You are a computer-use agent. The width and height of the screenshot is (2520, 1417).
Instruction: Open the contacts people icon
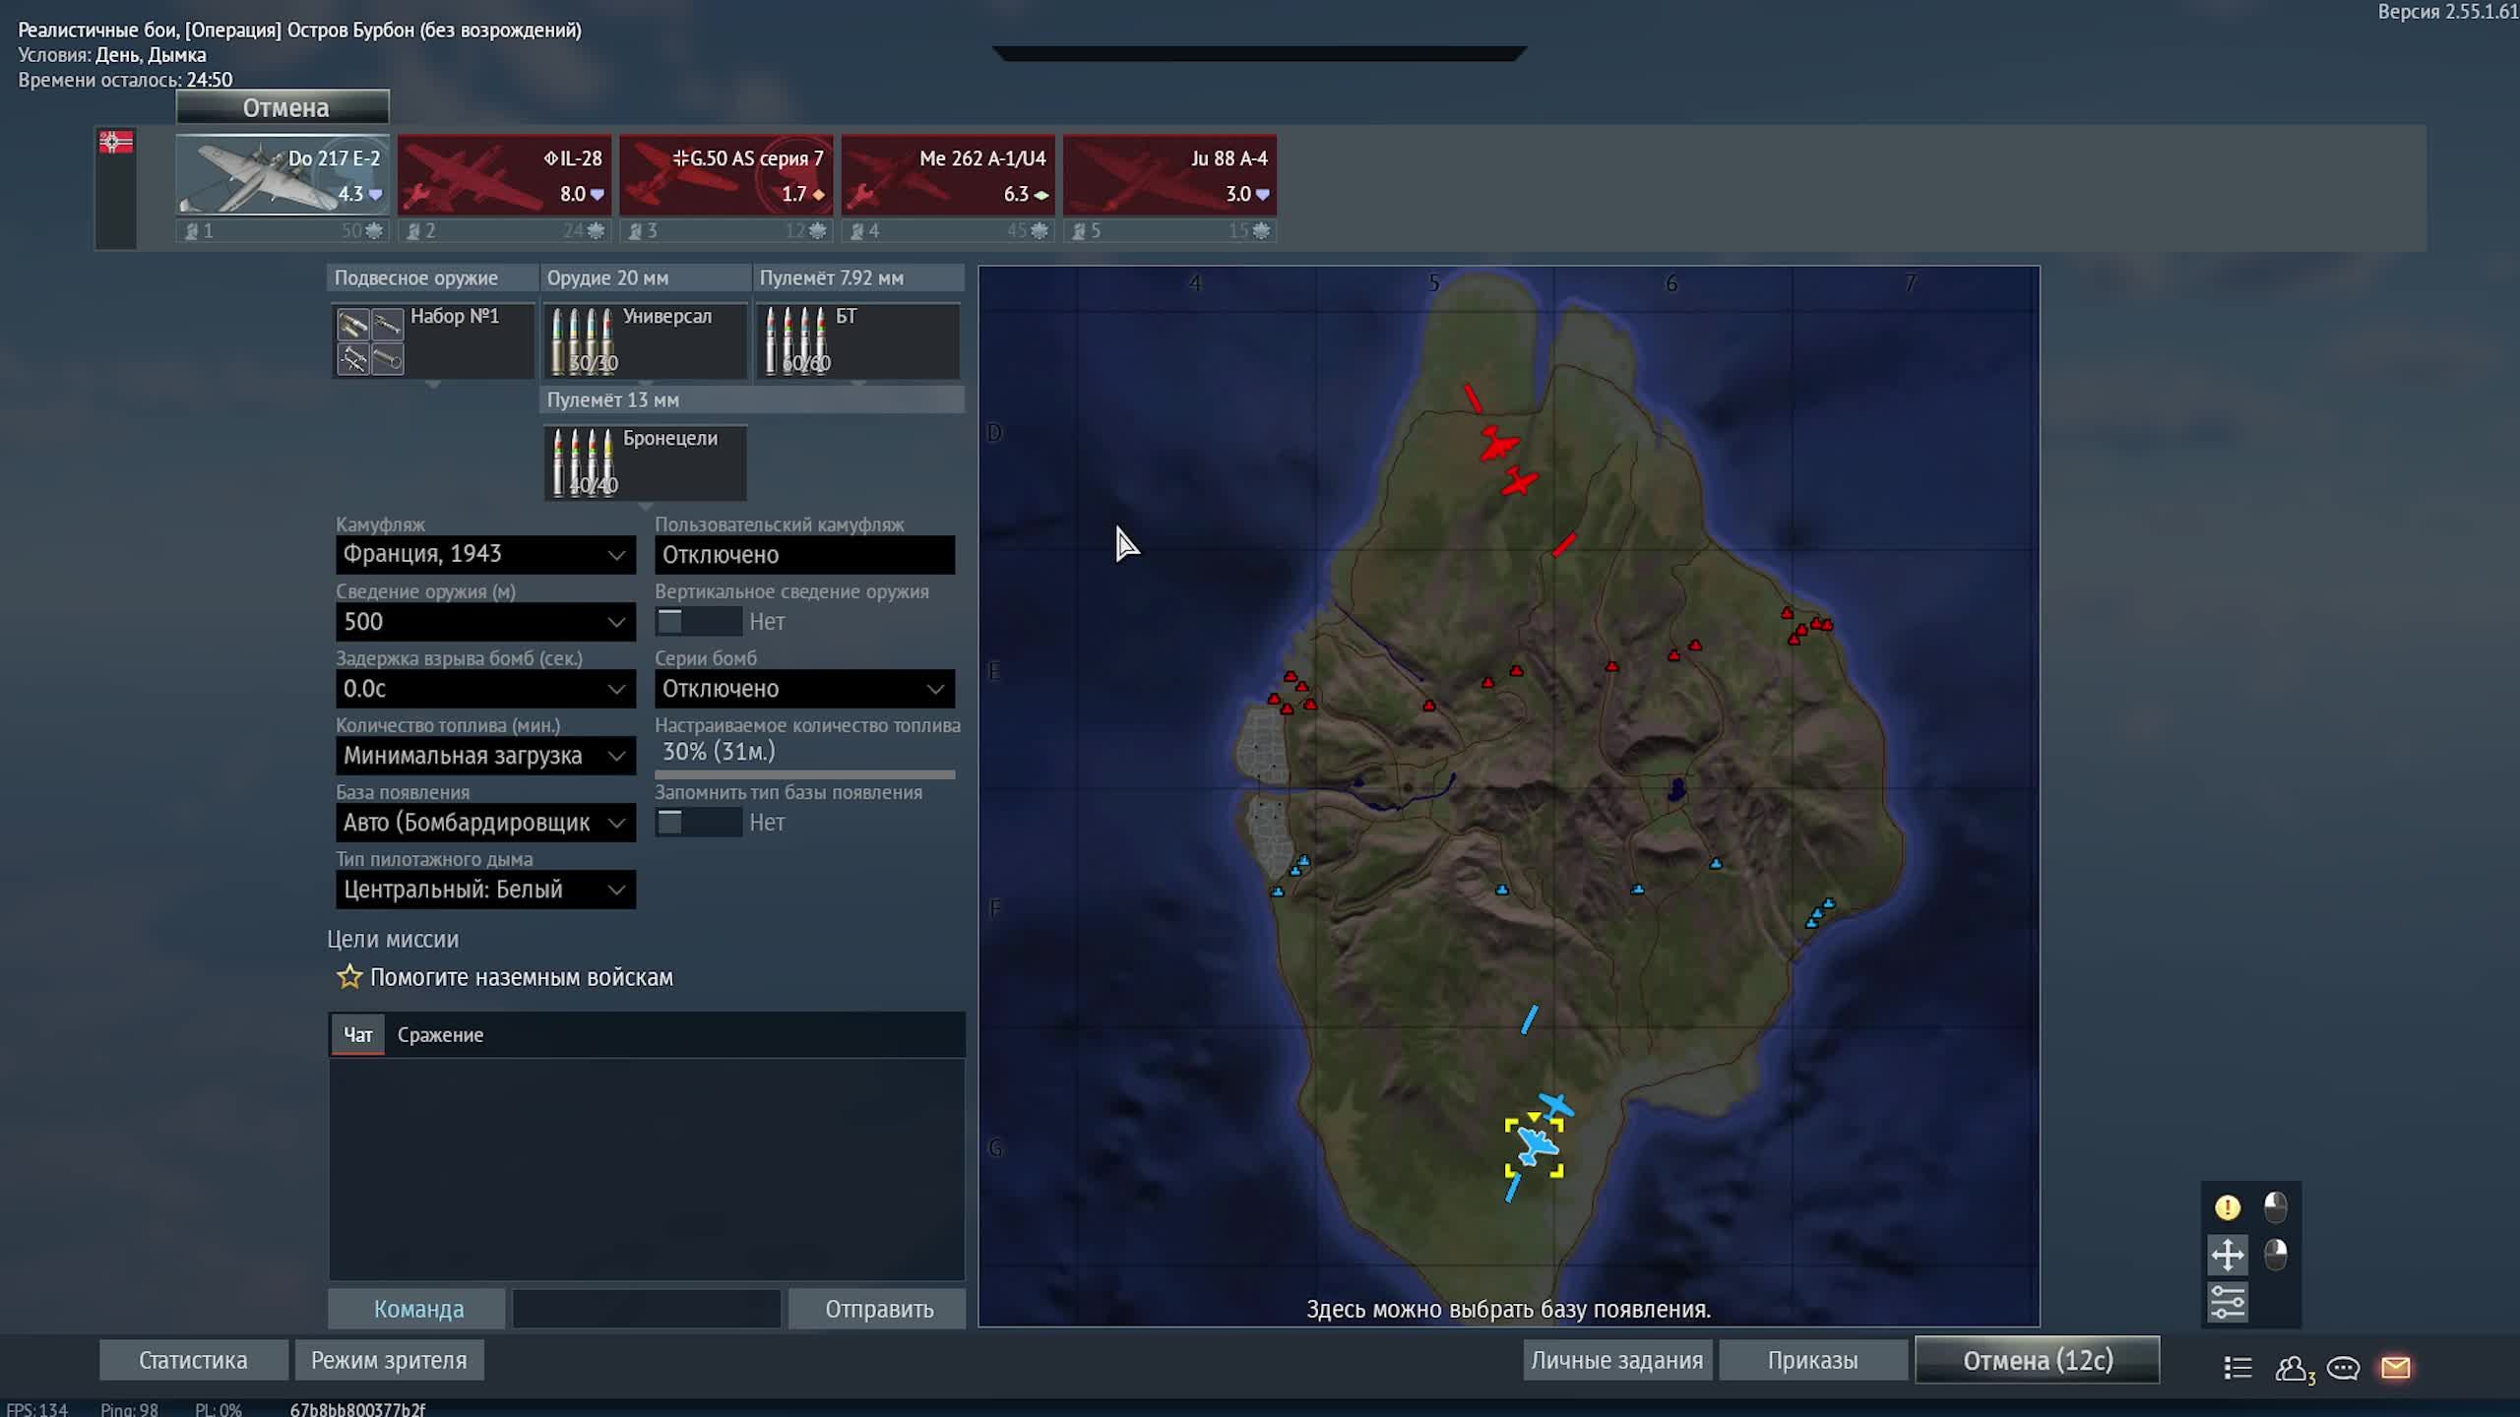tap(2292, 1368)
